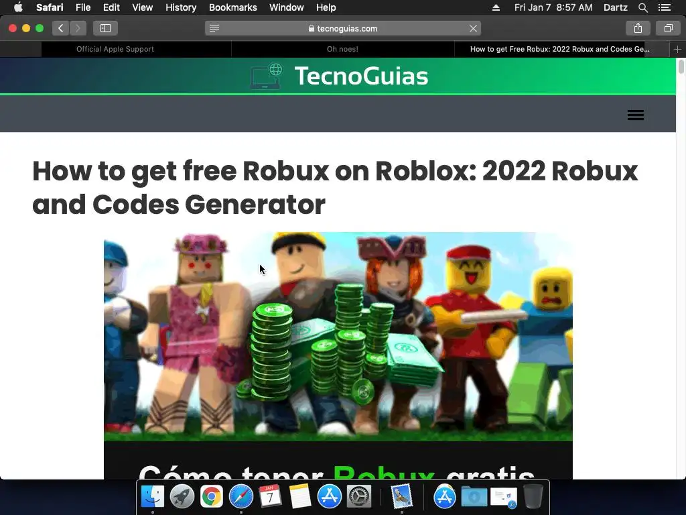Click the TecnoGuias site logo
686x515 pixels.
point(339,76)
